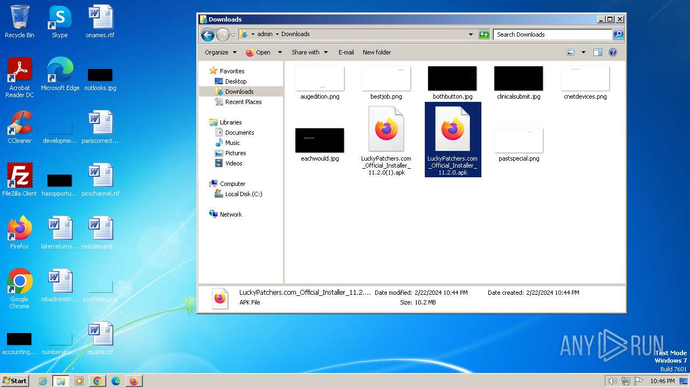Show the preview pane button
This screenshot has height=388, width=690.
[597, 52]
